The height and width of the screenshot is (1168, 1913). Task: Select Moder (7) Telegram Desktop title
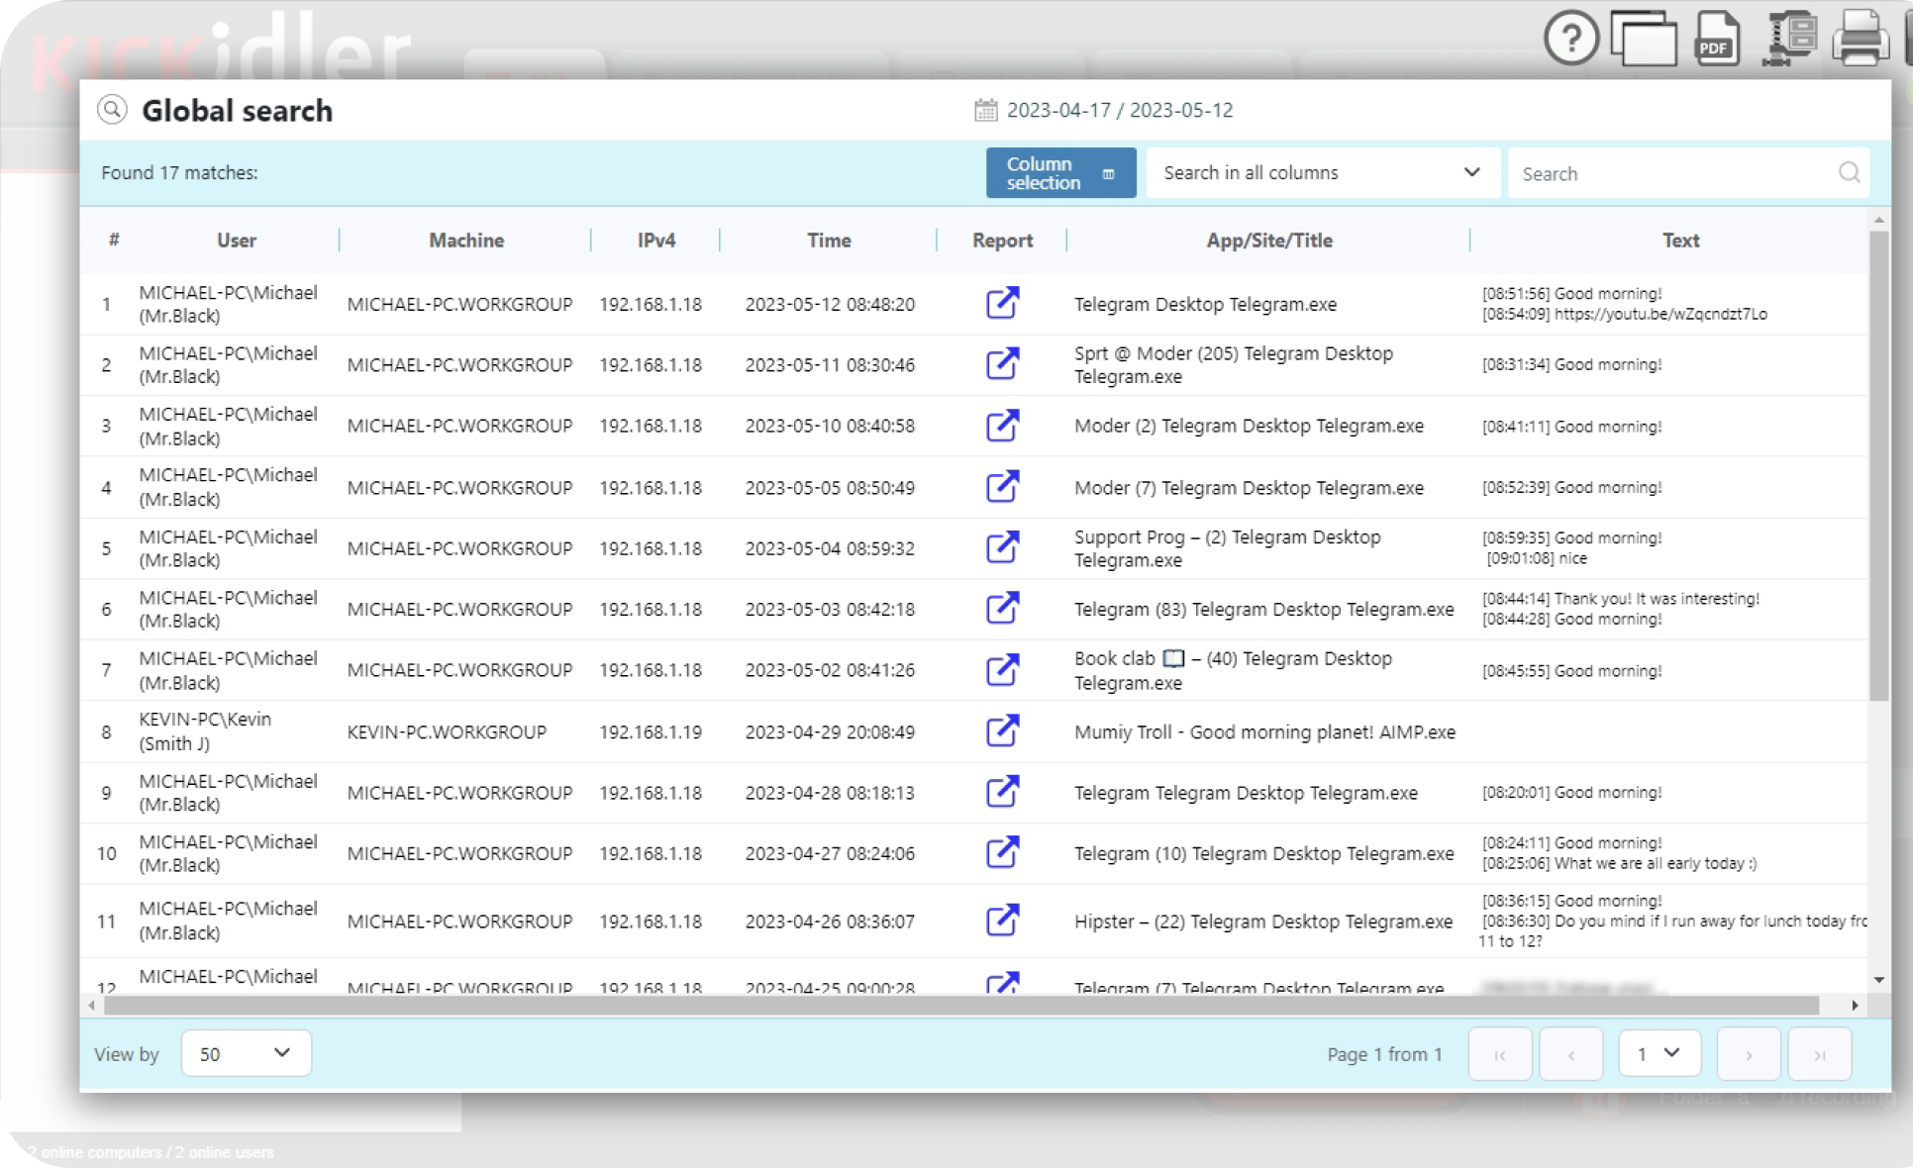click(x=1249, y=487)
